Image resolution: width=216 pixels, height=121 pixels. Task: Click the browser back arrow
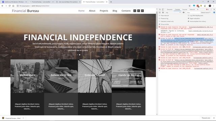(2, 6)
